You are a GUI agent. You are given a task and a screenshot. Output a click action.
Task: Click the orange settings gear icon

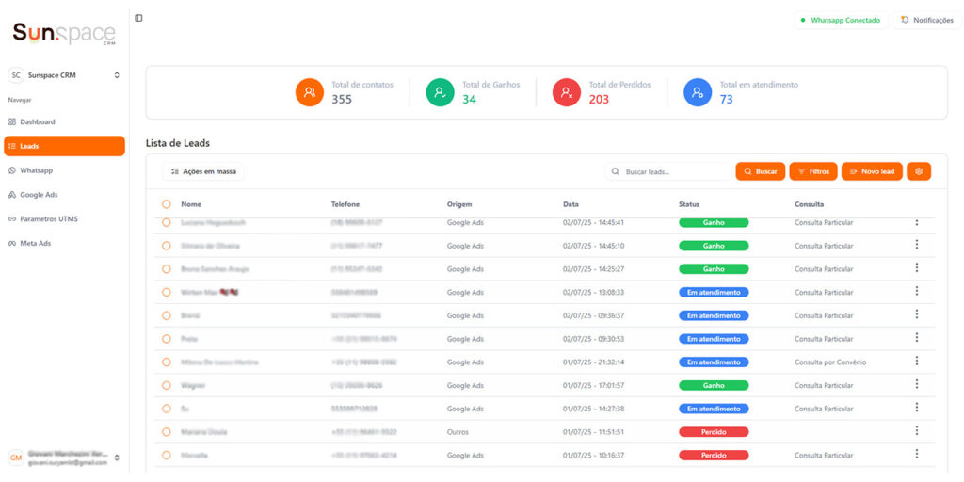[x=919, y=171]
